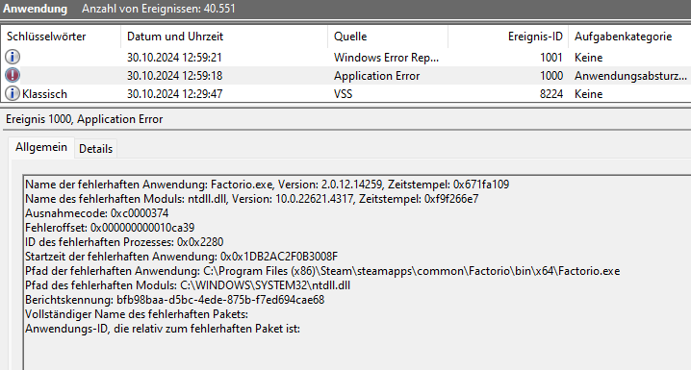This screenshot has width=691, height=370.
Task: Sort events by the Quelle column header
Action: coord(388,37)
